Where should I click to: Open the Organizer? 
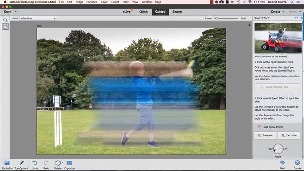(x=69, y=165)
